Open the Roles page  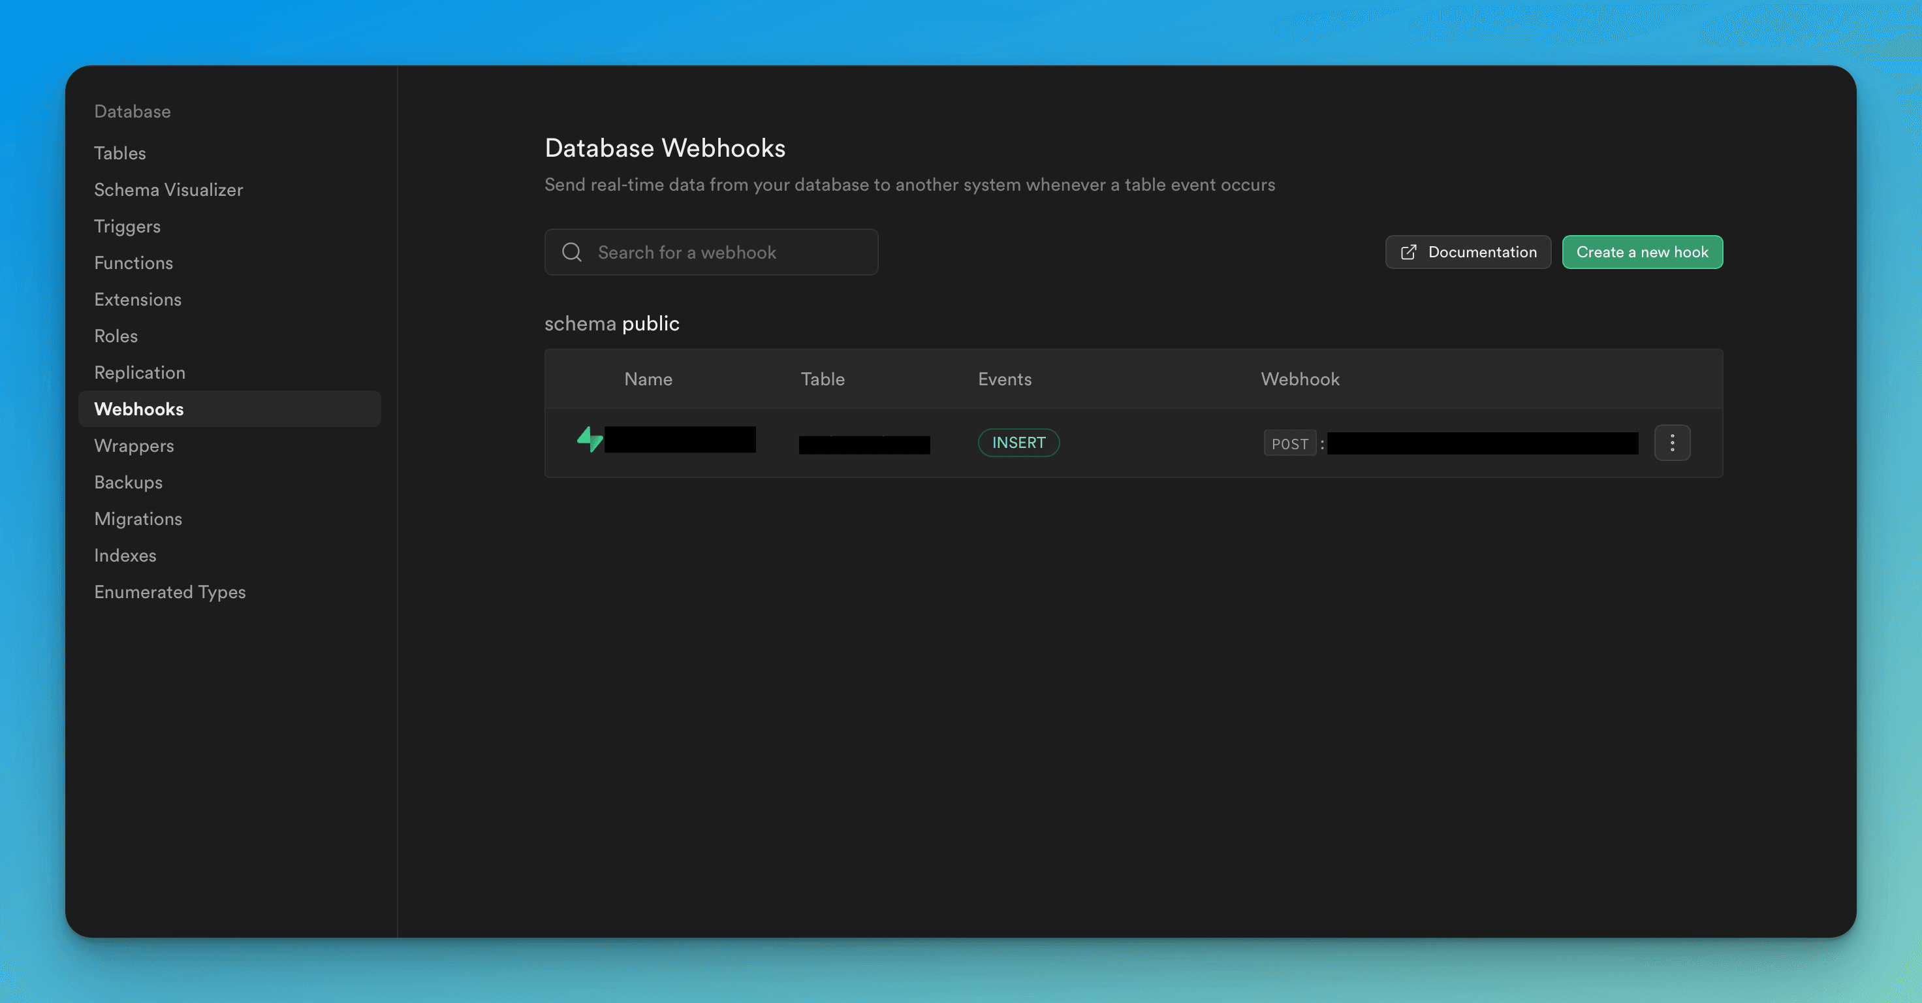point(116,336)
